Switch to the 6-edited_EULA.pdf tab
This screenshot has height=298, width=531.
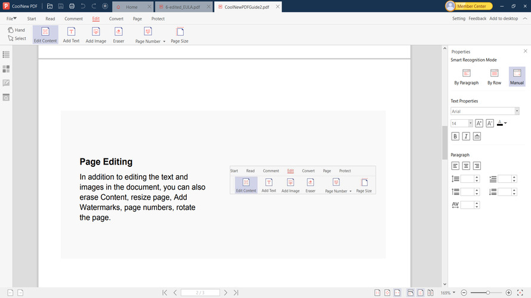(x=183, y=7)
